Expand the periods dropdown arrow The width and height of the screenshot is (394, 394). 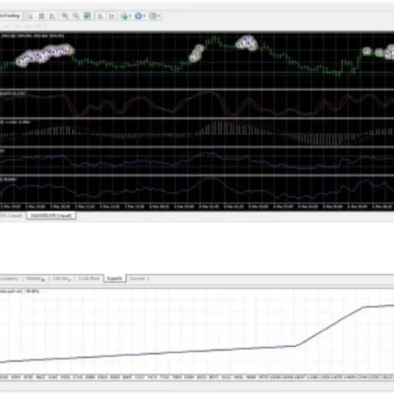pyautogui.click(x=145, y=16)
